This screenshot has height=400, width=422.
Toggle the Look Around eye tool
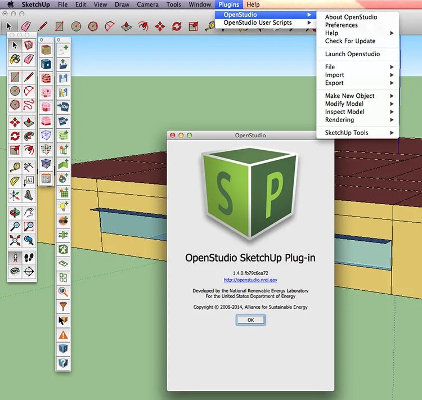[15, 271]
